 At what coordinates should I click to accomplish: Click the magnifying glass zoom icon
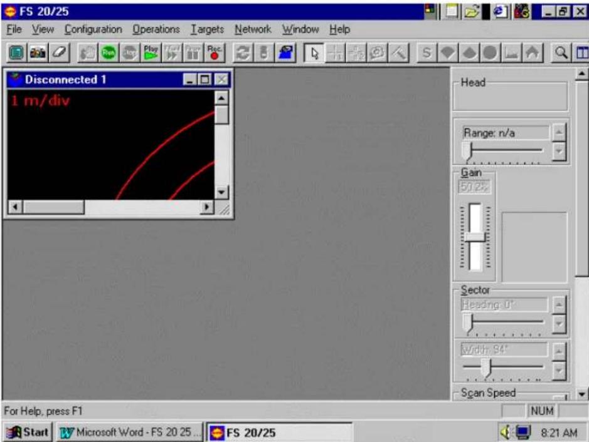pos(561,53)
